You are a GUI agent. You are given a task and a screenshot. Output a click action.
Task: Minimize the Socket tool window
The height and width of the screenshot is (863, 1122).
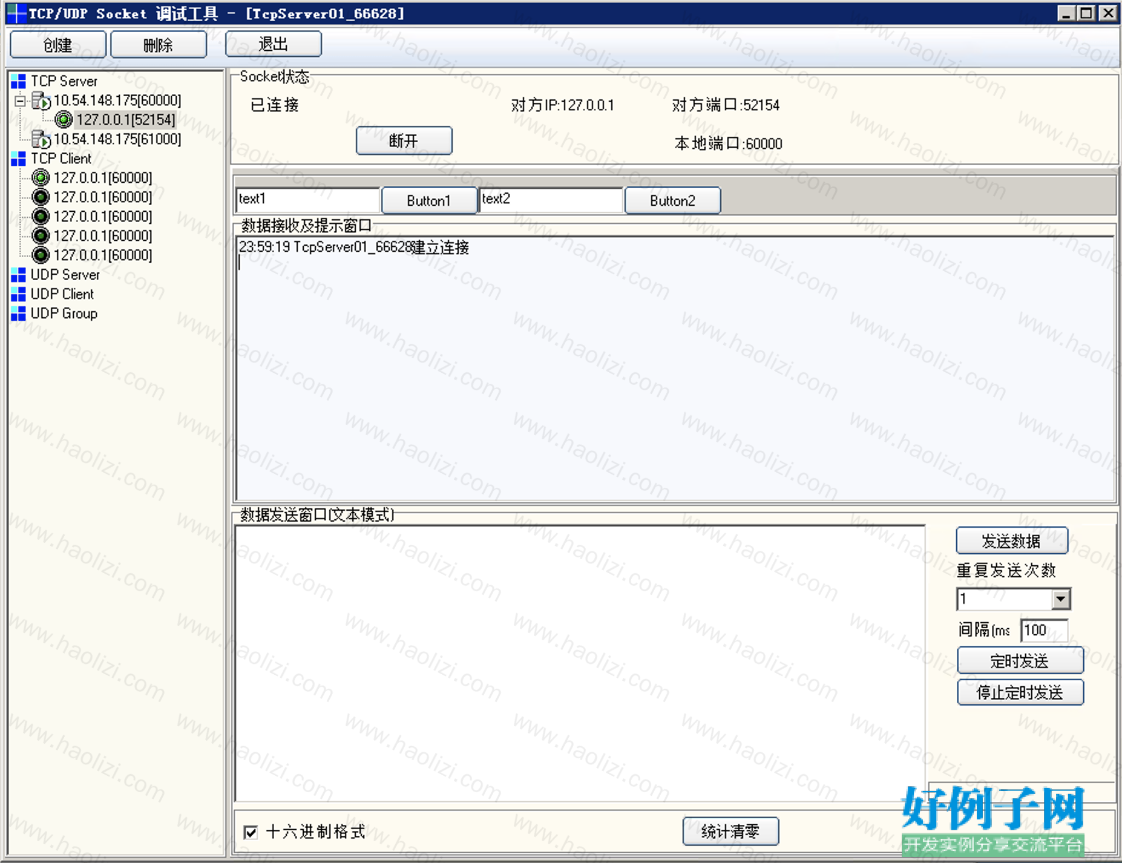(x=1066, y=13)
